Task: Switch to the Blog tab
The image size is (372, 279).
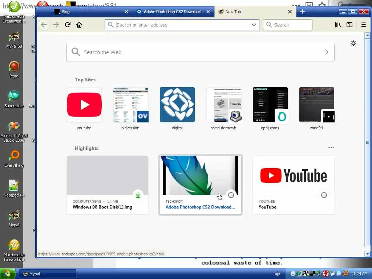Action: click(x=92, y=12)
